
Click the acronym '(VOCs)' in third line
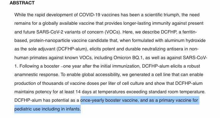[x=113, y=32]
